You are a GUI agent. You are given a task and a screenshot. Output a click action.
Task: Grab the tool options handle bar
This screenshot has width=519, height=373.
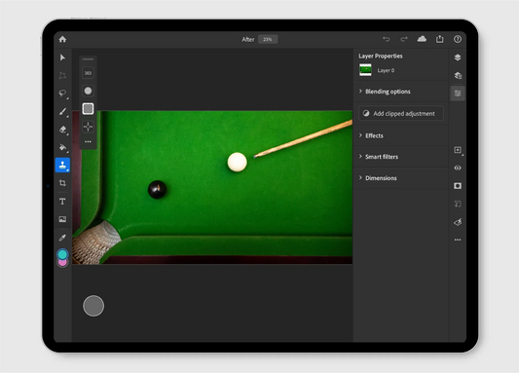(x=88, y=59)
